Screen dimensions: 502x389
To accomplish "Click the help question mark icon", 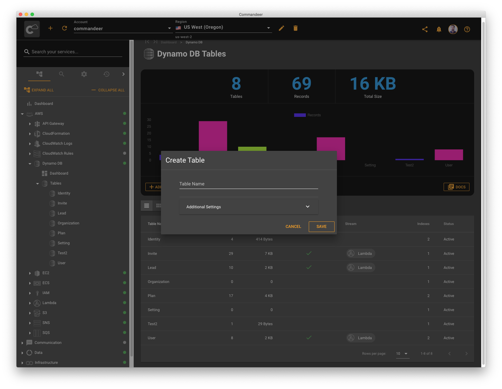I will click(x=467, y=29).
